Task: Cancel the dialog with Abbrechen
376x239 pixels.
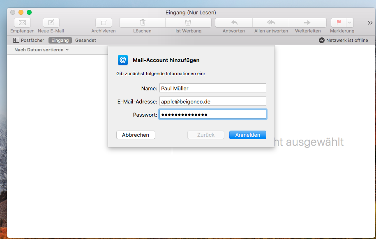Action: point(136,135)
